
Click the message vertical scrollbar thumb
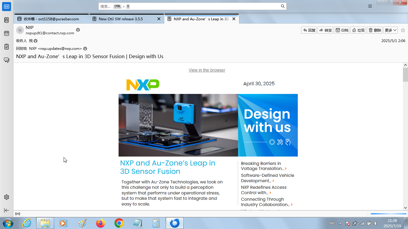405,75
